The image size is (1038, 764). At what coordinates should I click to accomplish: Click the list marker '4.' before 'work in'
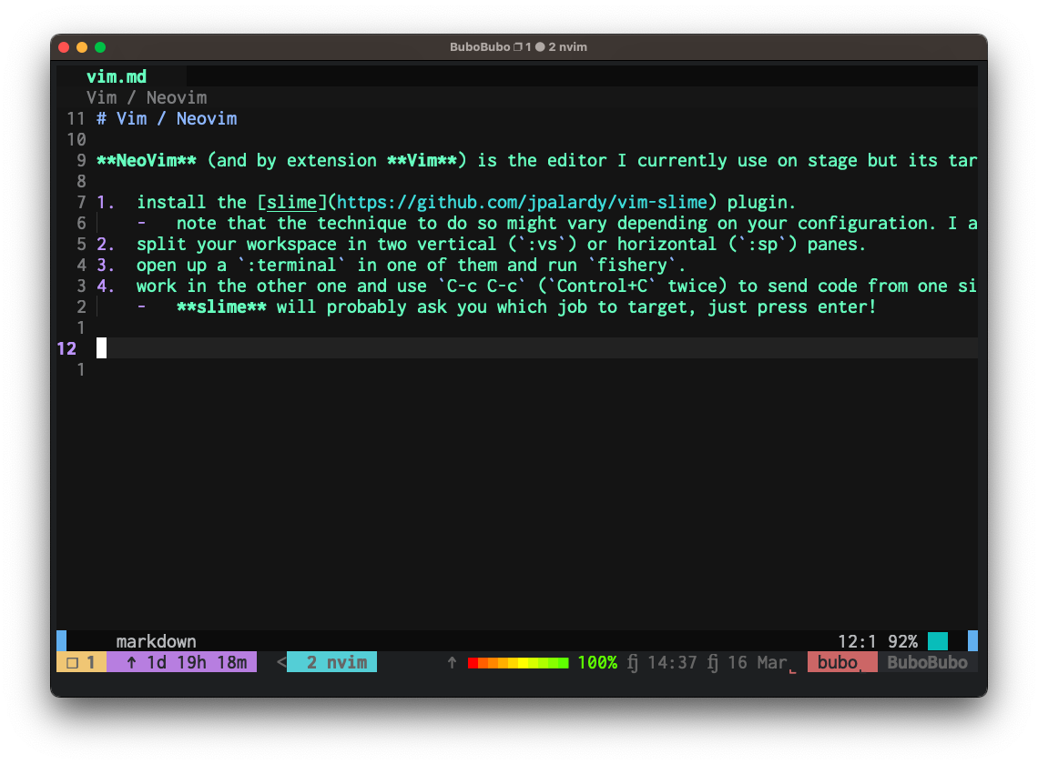106,286
